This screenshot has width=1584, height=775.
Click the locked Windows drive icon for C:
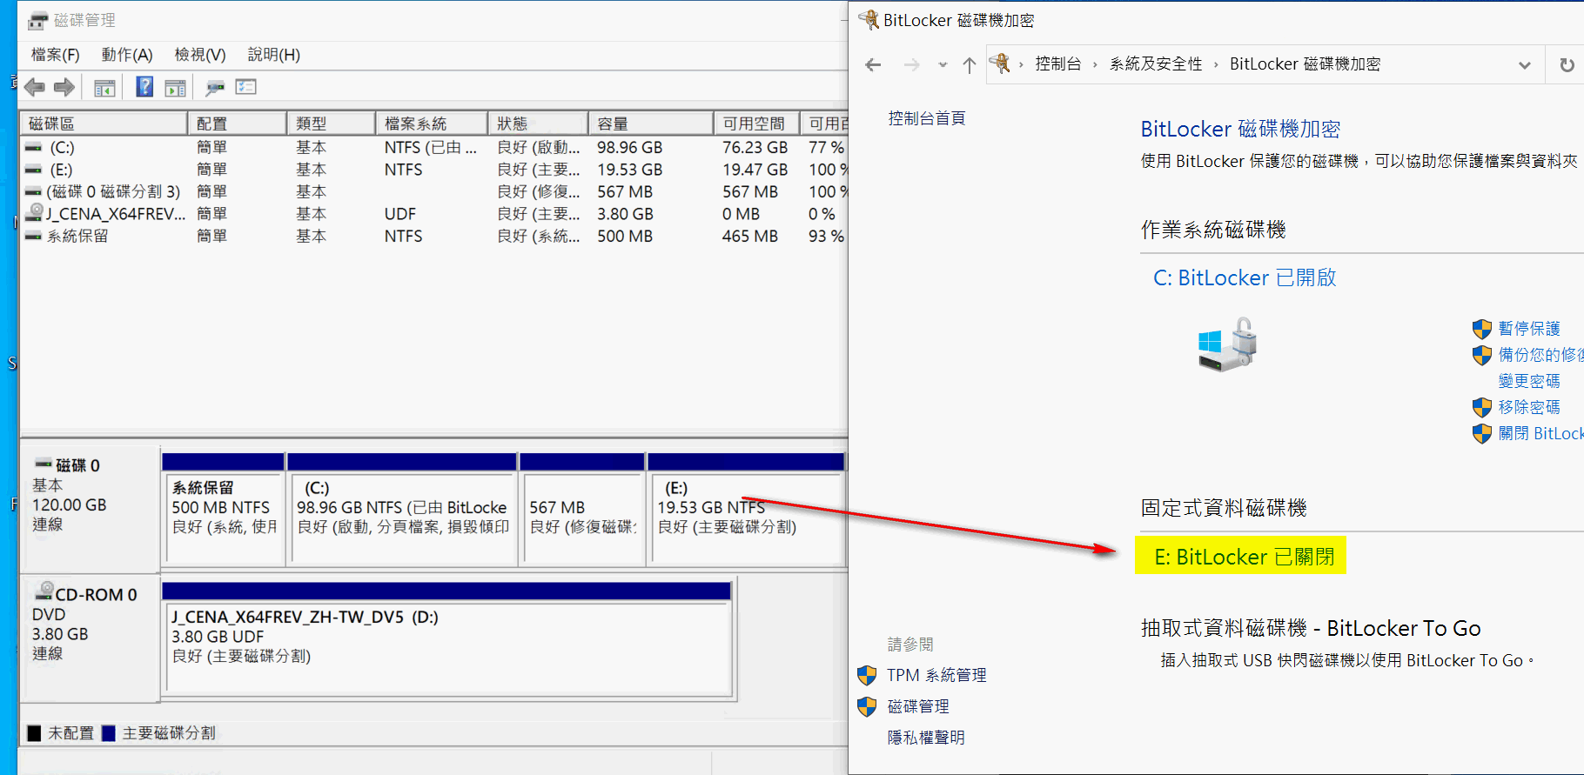[x=1227, y=344]
